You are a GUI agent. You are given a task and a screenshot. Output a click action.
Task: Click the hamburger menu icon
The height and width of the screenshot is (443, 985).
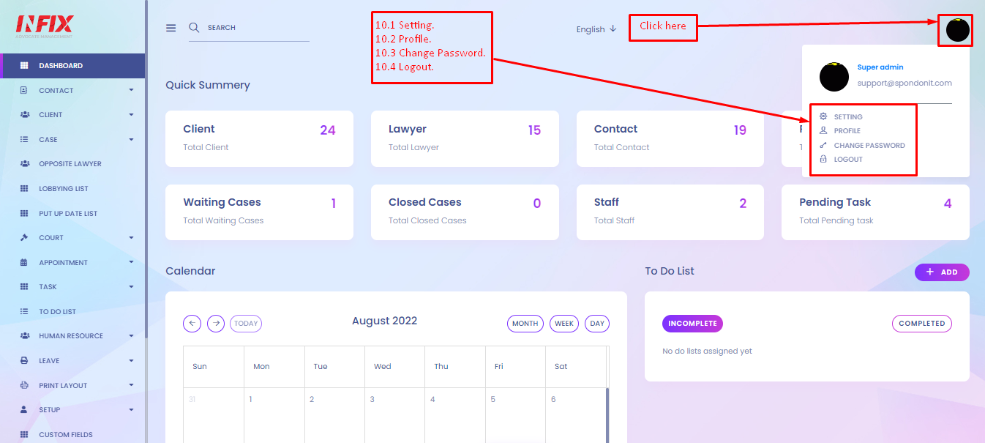[x=171, y=28]
